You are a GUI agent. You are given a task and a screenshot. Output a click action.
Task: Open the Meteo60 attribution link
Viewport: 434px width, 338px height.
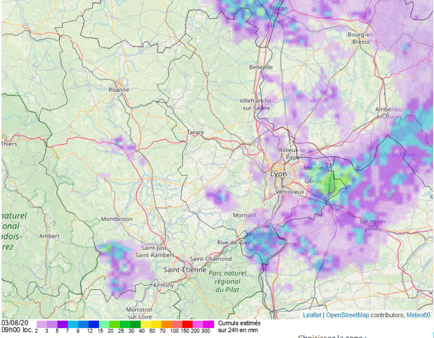coord(418,315)
